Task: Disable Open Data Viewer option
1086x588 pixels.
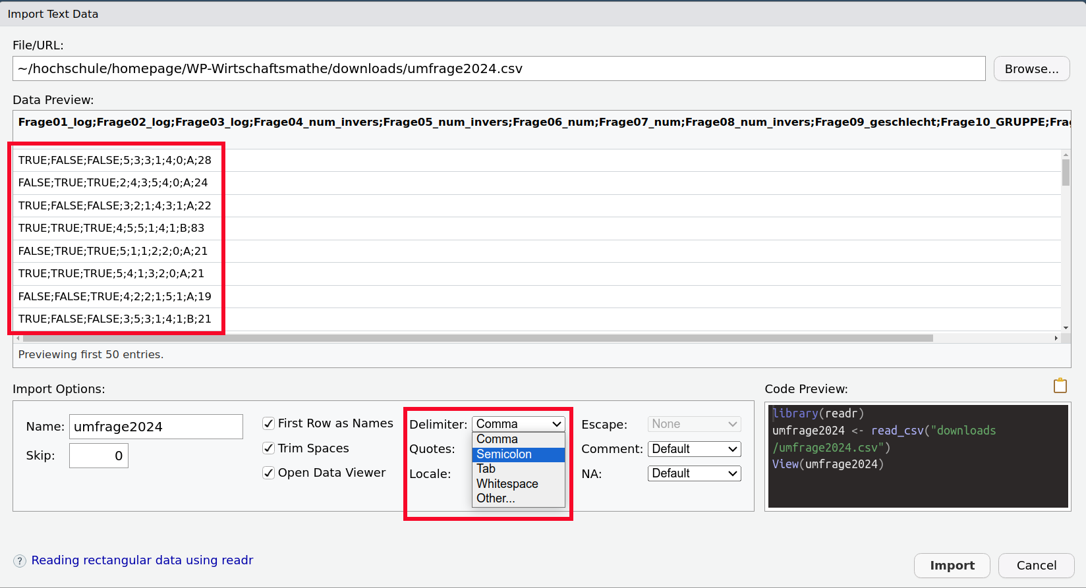Action: coord(269,473)
